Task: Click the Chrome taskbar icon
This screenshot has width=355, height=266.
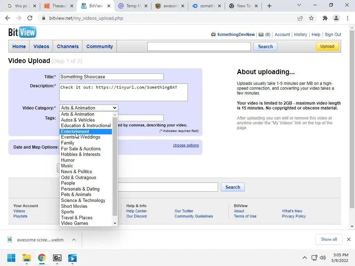Action: click(42, 258)
